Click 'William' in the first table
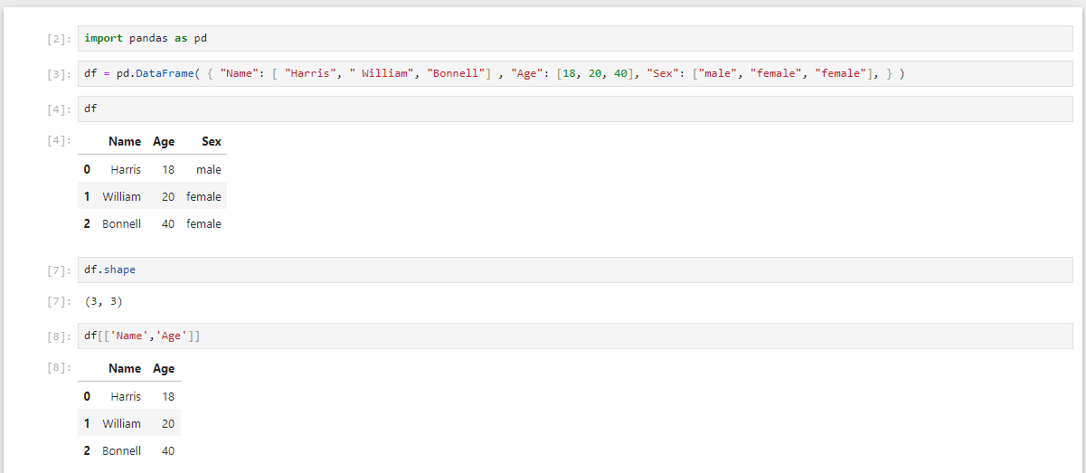The image size is (1086, 473). pyautogui.click(x=121, y=196)
